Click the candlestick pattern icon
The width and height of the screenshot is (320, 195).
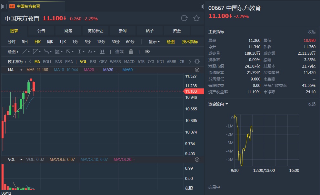(x=102, y=52)
